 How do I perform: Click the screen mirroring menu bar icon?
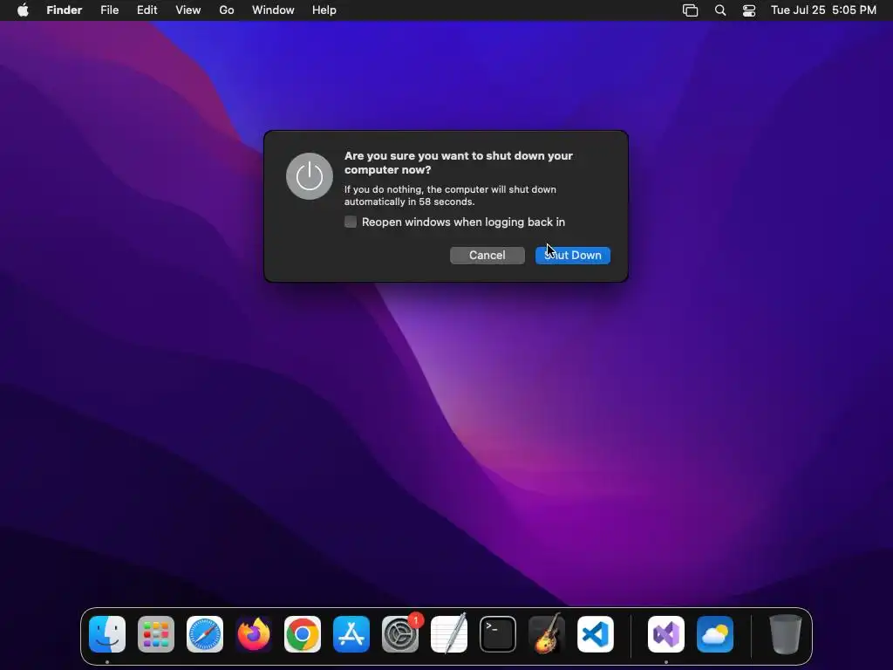[x=691, y=10]
